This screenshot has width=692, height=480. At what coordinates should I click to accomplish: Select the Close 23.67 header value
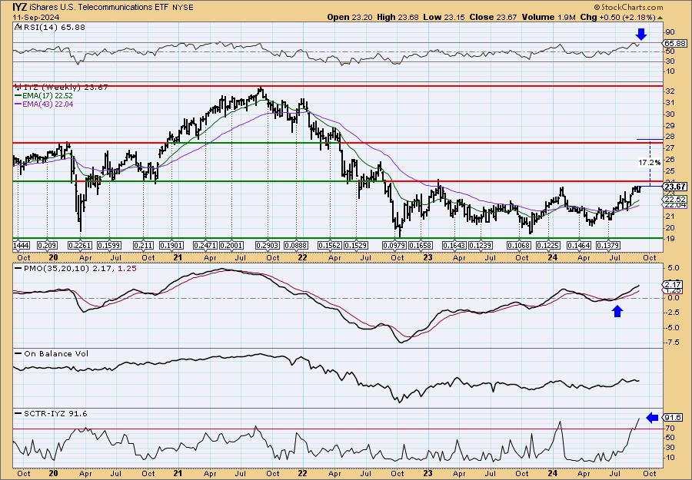pyautogui.click(x=493, y=17)
